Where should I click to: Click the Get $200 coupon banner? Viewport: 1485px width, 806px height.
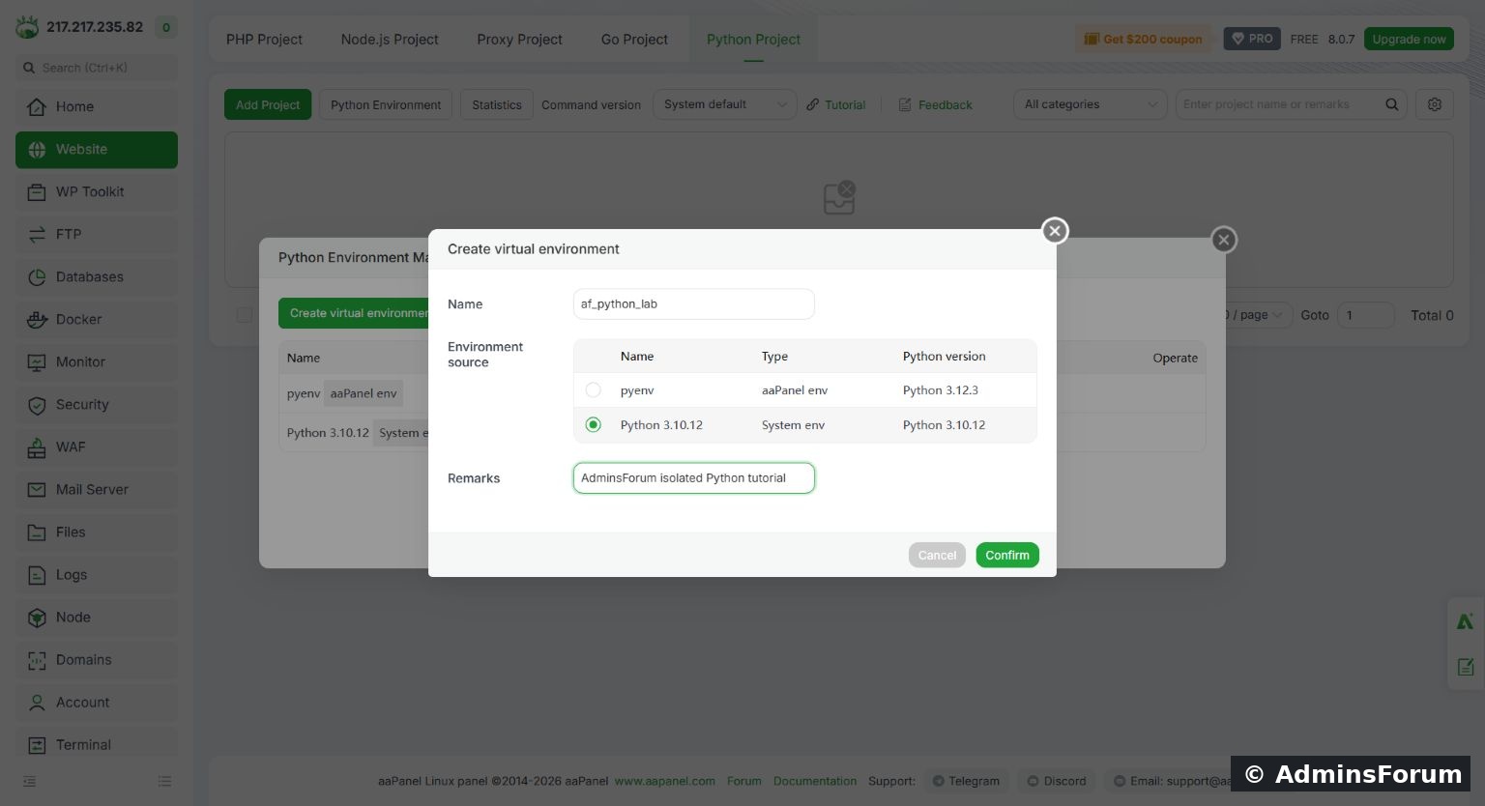pos(1144,39)
